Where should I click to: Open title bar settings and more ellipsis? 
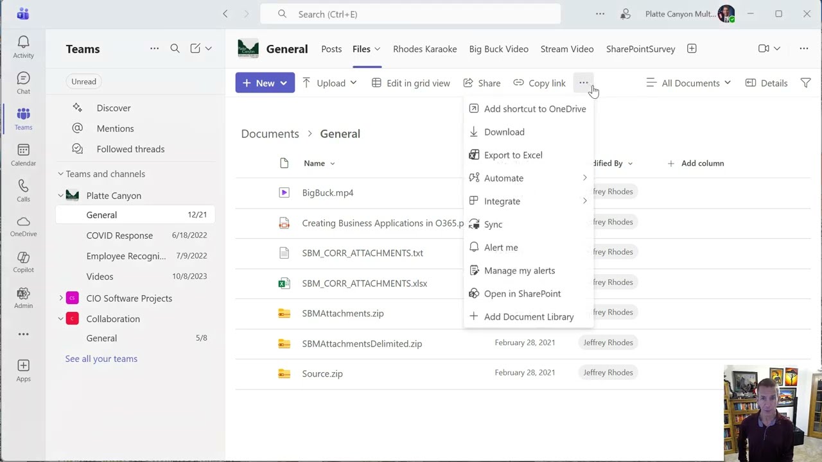600,13
